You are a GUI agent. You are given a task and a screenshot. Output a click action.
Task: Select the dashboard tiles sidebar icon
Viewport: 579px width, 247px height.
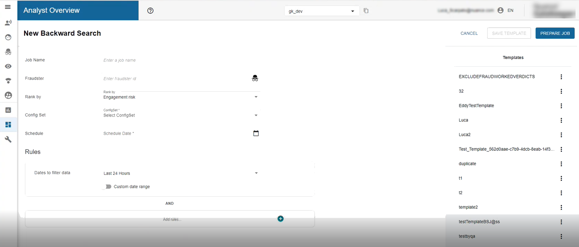(x=8, y=125)
